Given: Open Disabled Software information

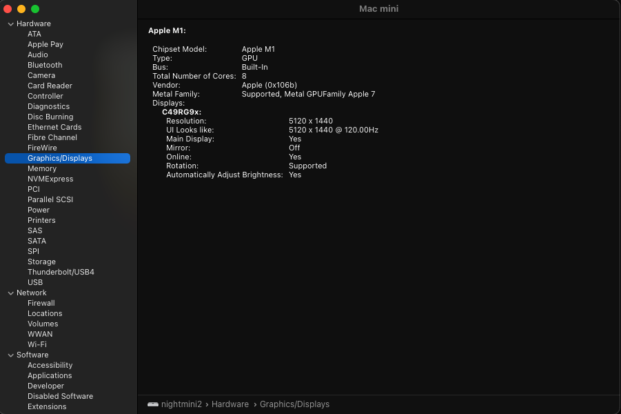Looking at the screenshot, I should pyautogui.click(x=60, y=396).
